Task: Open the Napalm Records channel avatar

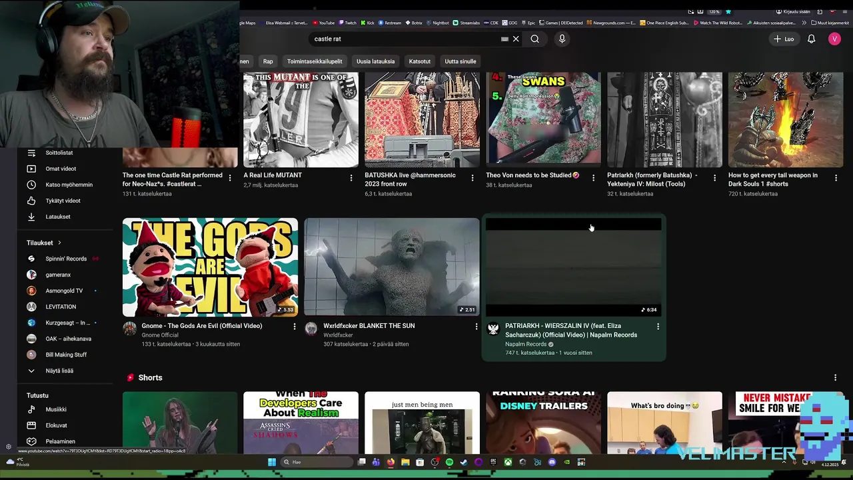Action: pos(493,328)
